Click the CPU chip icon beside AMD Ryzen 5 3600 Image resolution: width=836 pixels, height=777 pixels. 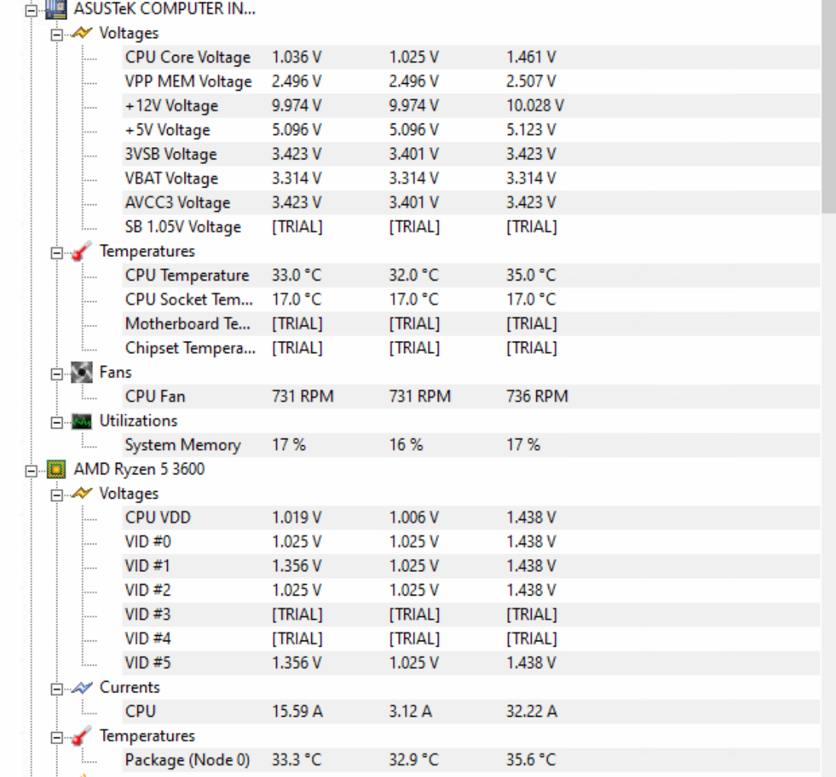pos(56,469)
